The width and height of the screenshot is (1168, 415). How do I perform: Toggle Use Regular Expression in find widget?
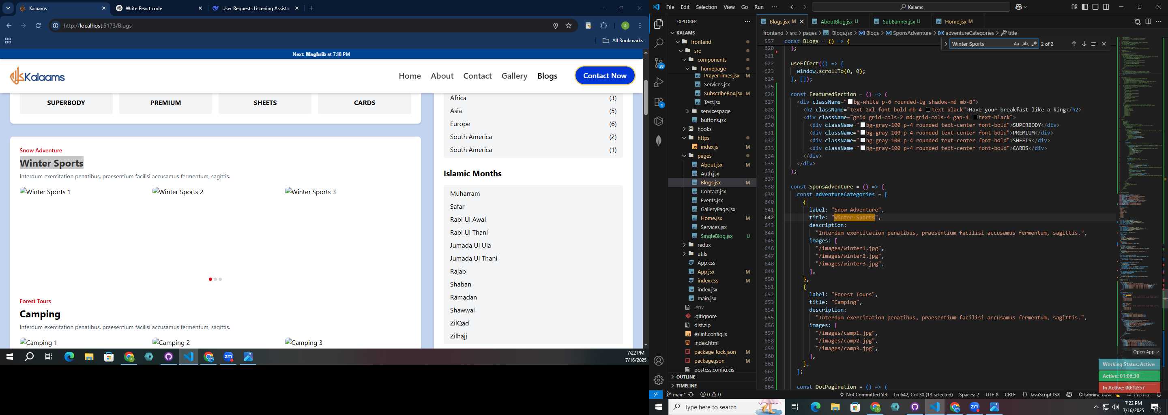(x=1034, y=44)
